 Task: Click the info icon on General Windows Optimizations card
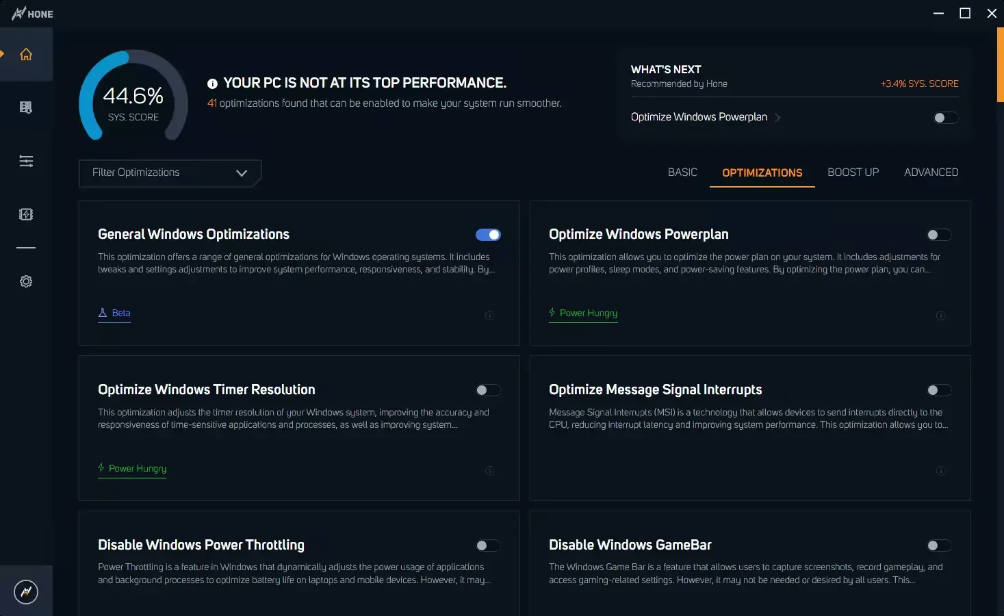point(489,316)
